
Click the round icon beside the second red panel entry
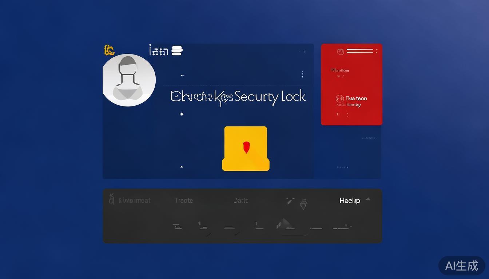339,98
